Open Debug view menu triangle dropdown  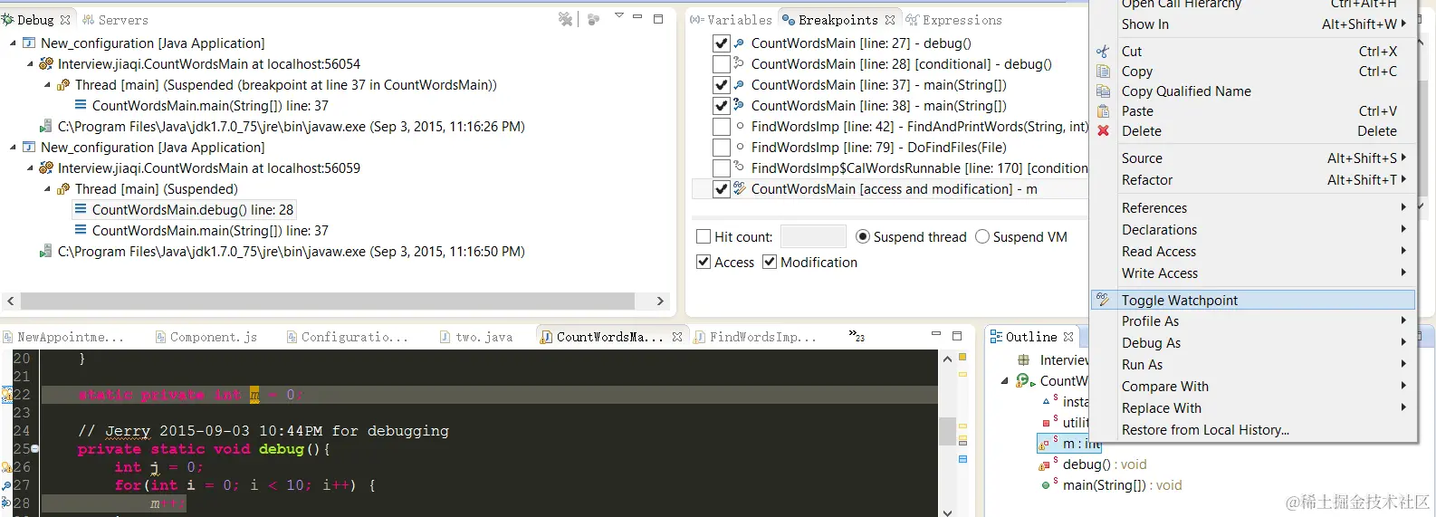619,16
